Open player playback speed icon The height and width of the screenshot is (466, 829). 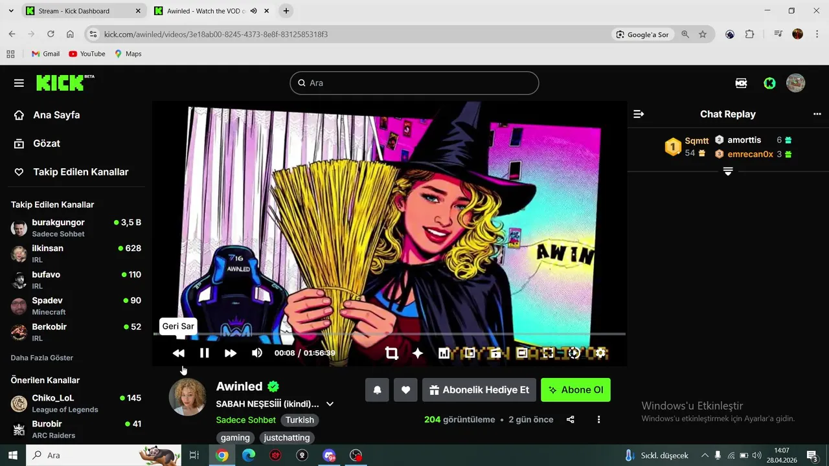point(574,353)
